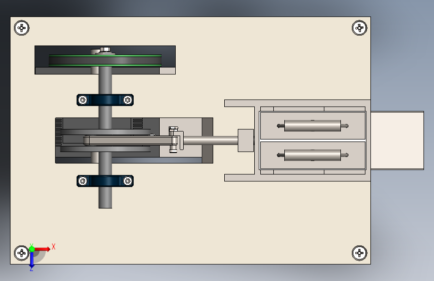Click the red X axis label
The width and height of the screenshot is (434, 281).
coord(54,246)
